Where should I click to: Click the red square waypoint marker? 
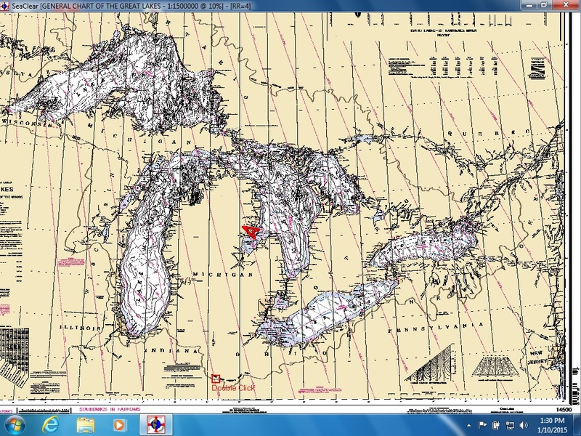pyautogui.click(x=216, y=379)
